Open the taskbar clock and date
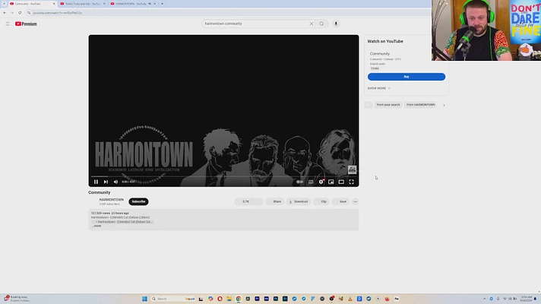Viewport: 541px width, 304px height. pos(526,299)
